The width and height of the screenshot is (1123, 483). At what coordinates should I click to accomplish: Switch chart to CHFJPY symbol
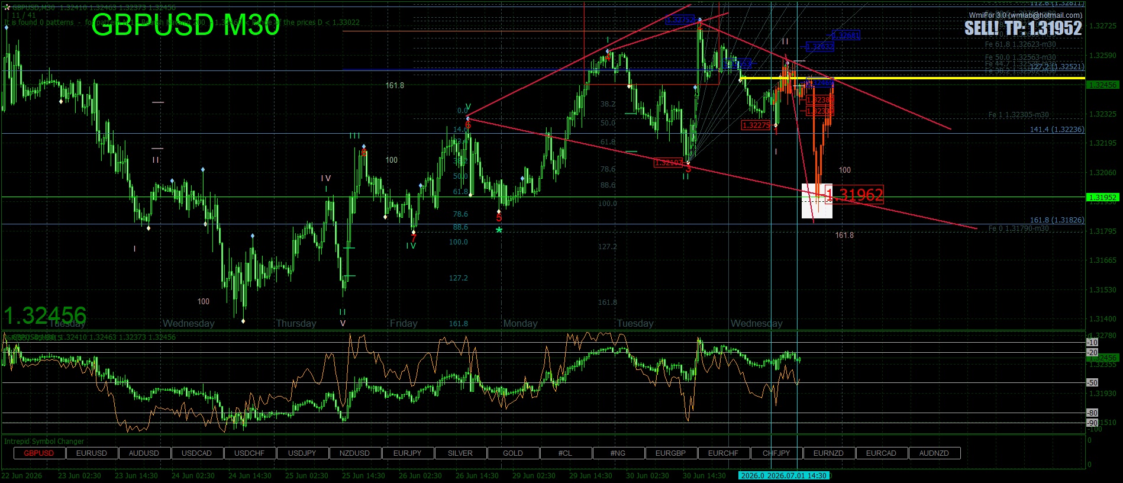(776, 453)
